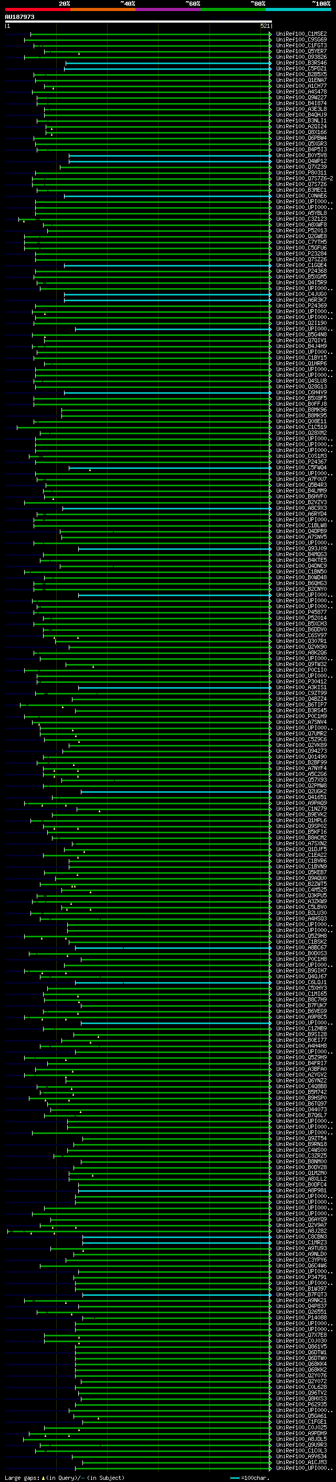Click the white query sequence bar

coord(139,21)
